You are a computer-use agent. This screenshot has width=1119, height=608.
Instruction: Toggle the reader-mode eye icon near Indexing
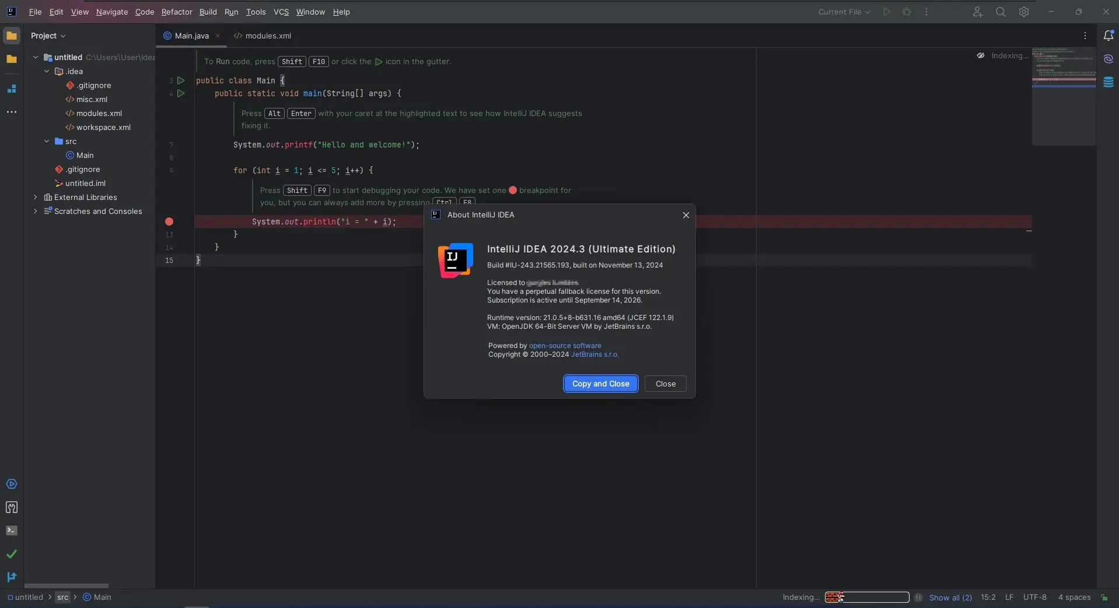pos(981,56)
